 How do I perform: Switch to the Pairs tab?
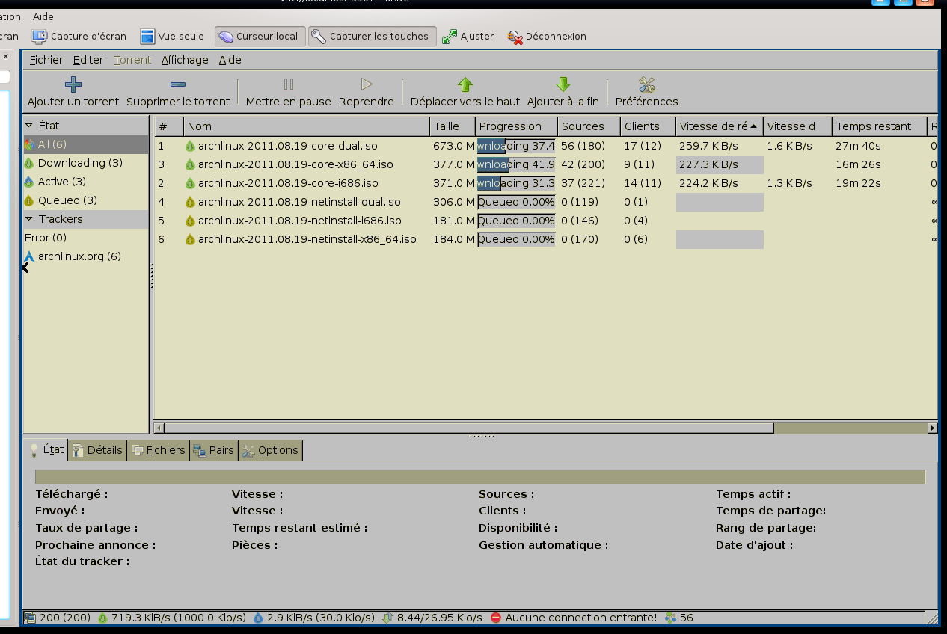[214, 450]
